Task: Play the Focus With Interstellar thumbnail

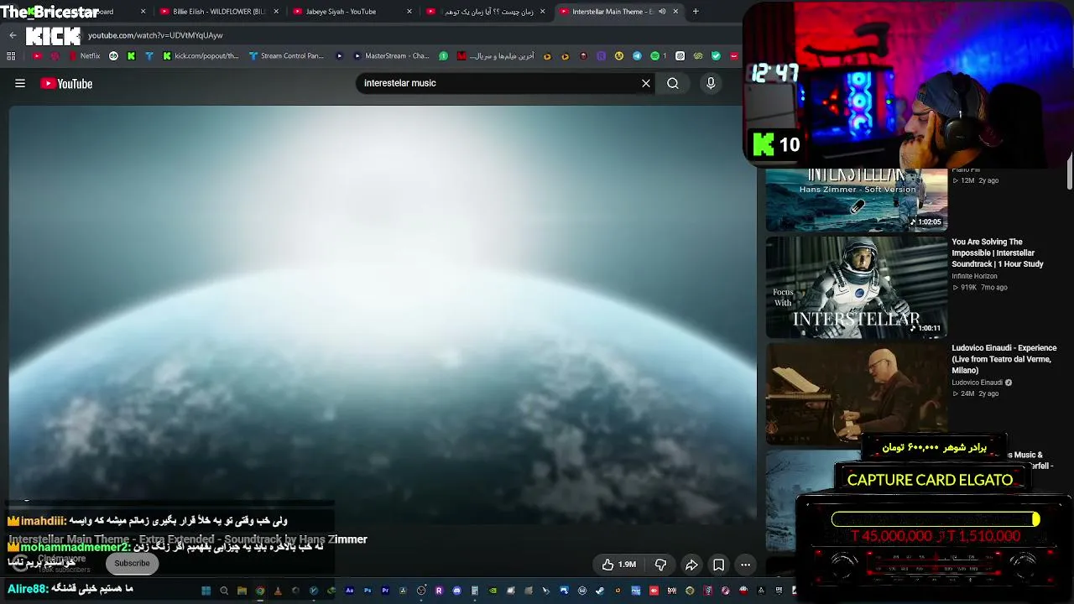Action: (856, 287)
